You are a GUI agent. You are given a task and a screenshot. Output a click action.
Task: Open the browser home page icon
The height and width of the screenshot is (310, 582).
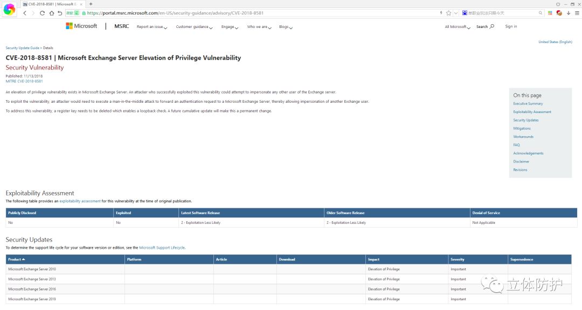[x=51, y=13]
